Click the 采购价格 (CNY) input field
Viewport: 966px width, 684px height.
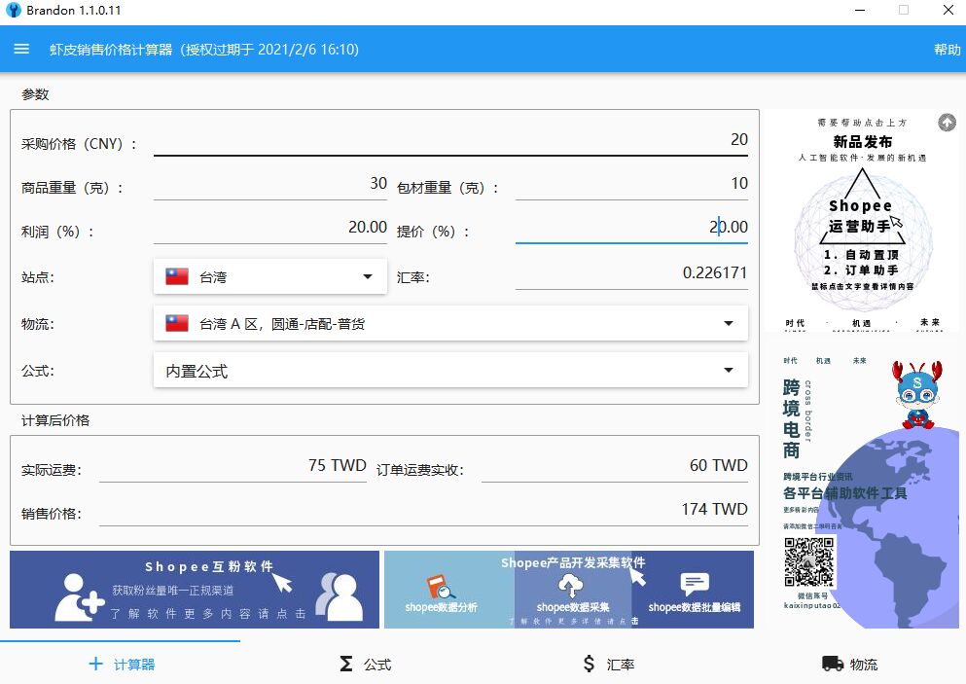[x=450, y=140]
